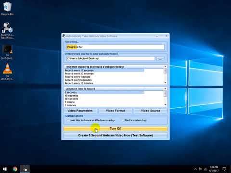Launch Chrome from the taskbar
This screenshot has width=231, height=173.
[15, 169]
